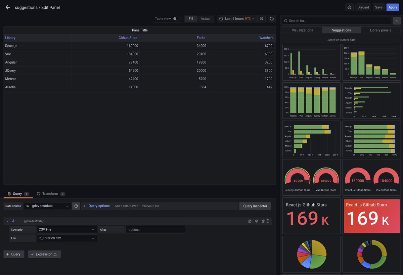Open the gdev-testdata data source dropdown

[x=47, y=206]
